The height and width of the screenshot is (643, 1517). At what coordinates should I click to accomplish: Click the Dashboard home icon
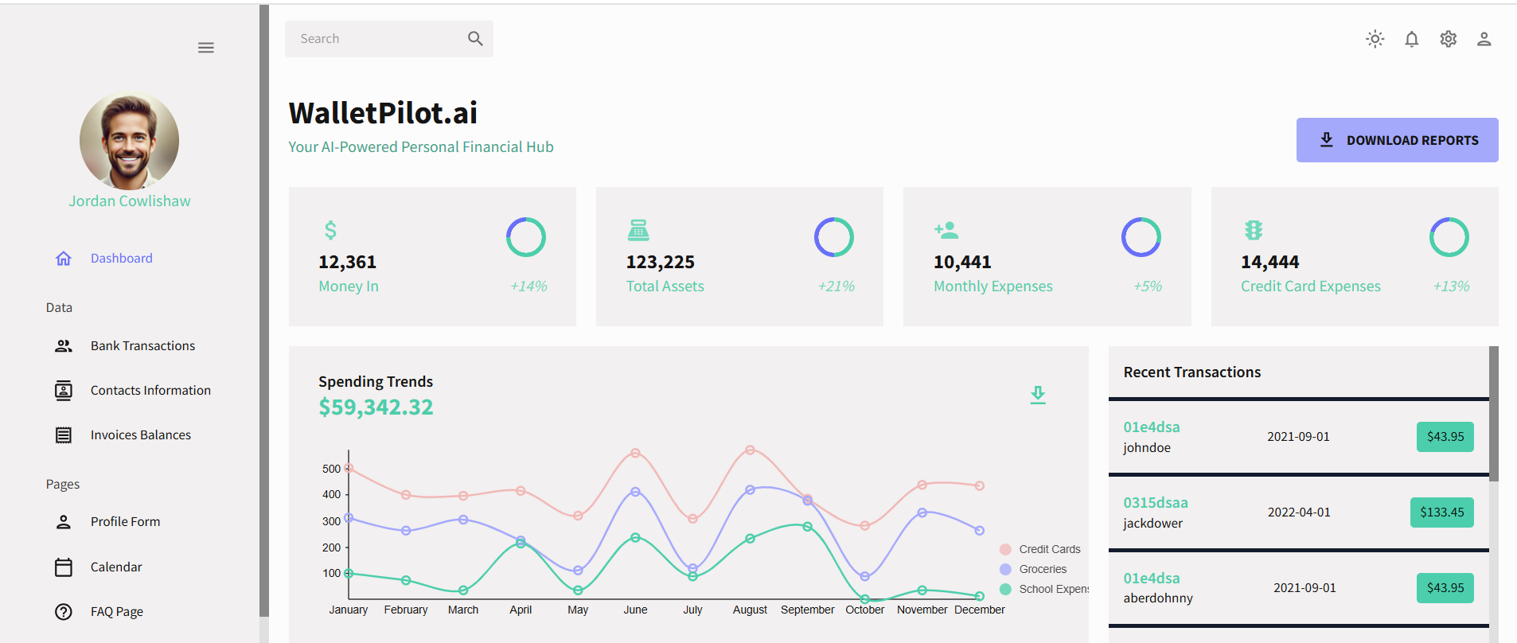coord(64,259)
